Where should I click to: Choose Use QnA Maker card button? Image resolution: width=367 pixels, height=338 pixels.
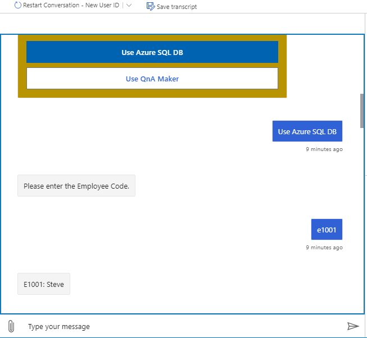pos(152,79)
